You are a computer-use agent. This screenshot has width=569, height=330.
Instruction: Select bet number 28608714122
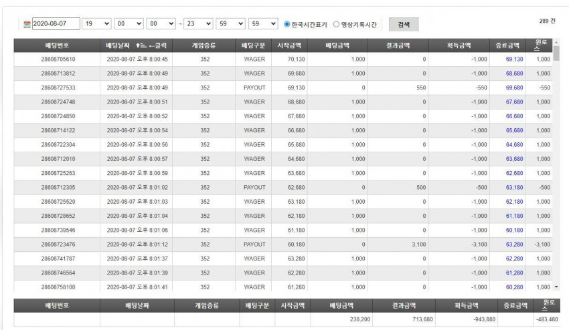click(x=58, y=130)
